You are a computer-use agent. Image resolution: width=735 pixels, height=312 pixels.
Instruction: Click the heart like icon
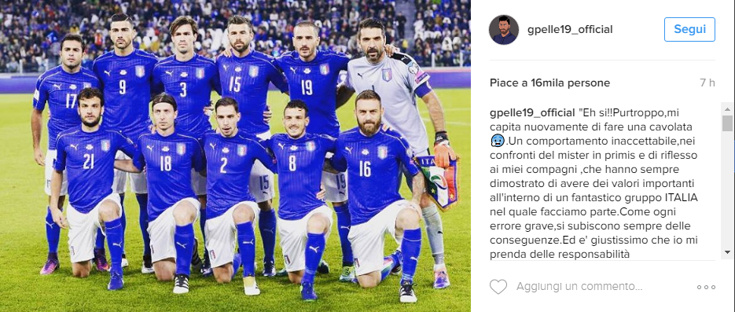tap(498, 286)
